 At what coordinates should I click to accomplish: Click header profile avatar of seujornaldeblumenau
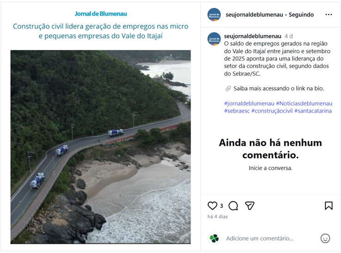(214, 14)
